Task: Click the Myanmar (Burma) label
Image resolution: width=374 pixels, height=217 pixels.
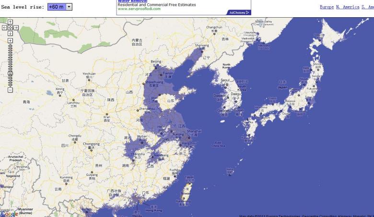Action: pyautogui.click(x=25, y=211)
